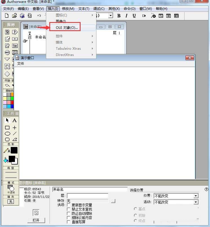
Task: Toggle Underline text formatting
Action: coord(134,16)
